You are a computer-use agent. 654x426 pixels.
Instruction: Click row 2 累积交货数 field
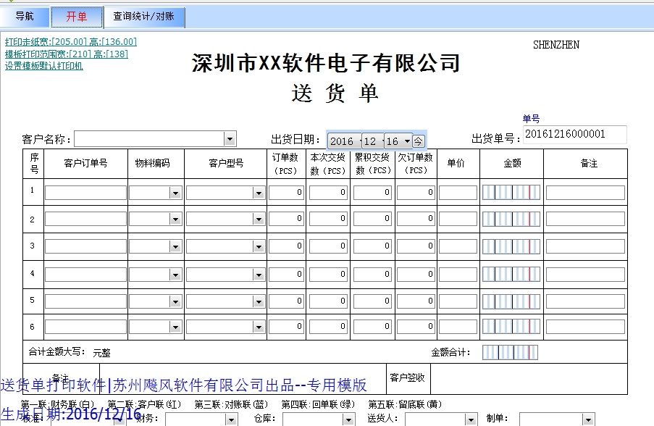click(x=372, y=219)
